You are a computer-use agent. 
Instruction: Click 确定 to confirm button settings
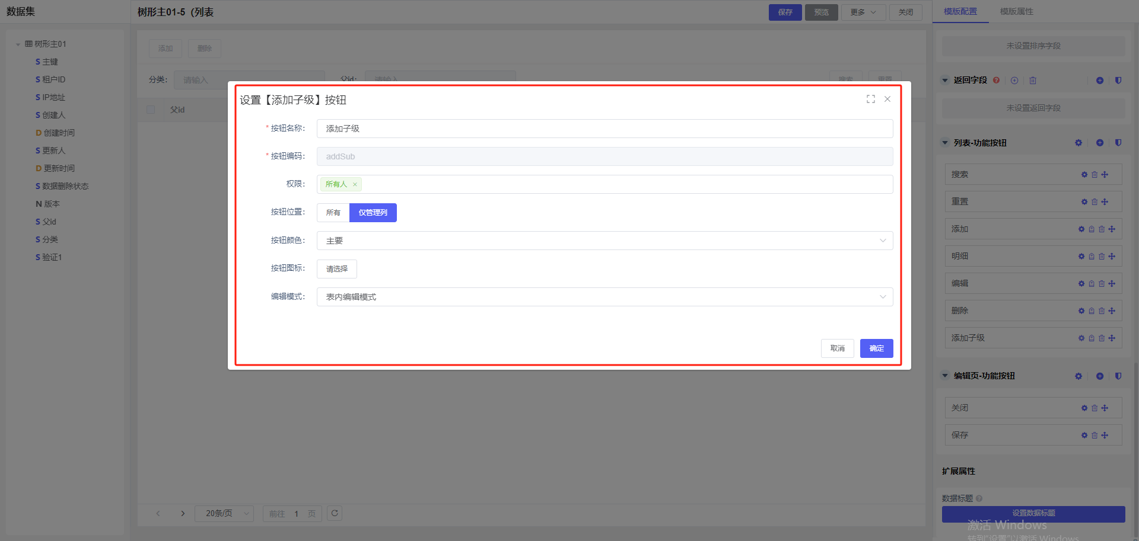click(876, 348)
